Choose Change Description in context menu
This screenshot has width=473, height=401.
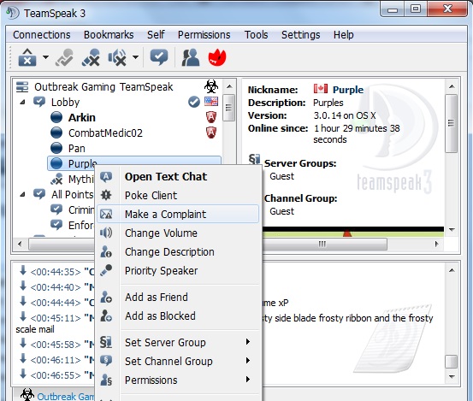coord(178,251)
